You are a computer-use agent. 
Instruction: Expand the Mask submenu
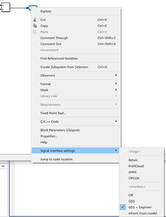tap(76, 90)
